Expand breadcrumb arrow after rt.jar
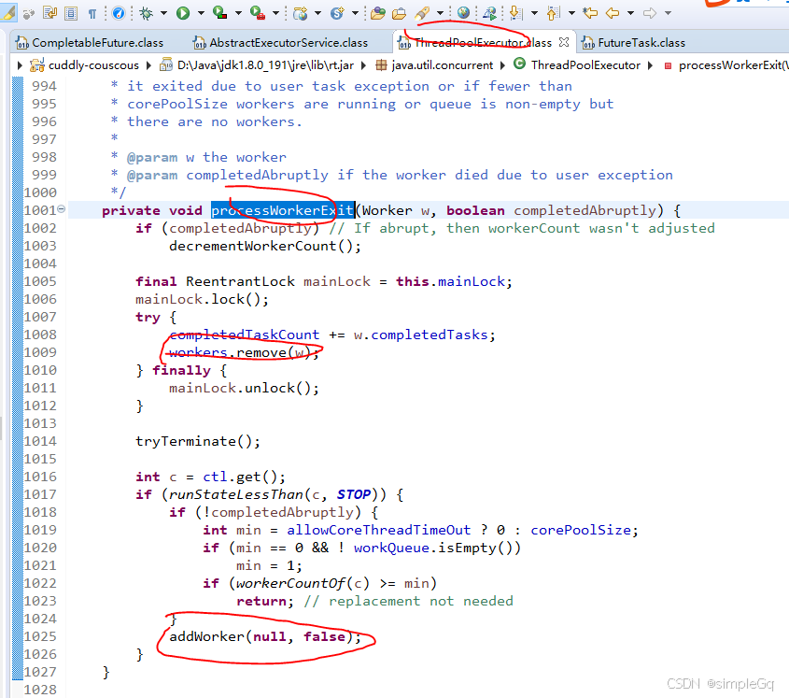The width and height of the screenshot is (789, 698). 364,65
